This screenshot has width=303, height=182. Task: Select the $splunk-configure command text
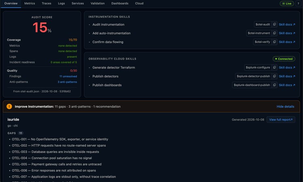point(258,68)
